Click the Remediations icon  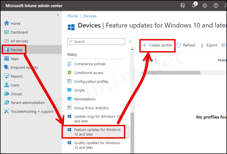69,99
